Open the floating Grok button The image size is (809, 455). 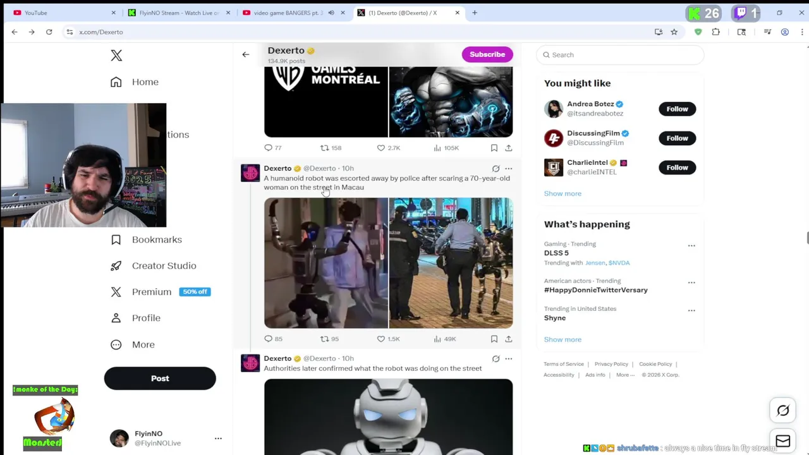[782, 411]
